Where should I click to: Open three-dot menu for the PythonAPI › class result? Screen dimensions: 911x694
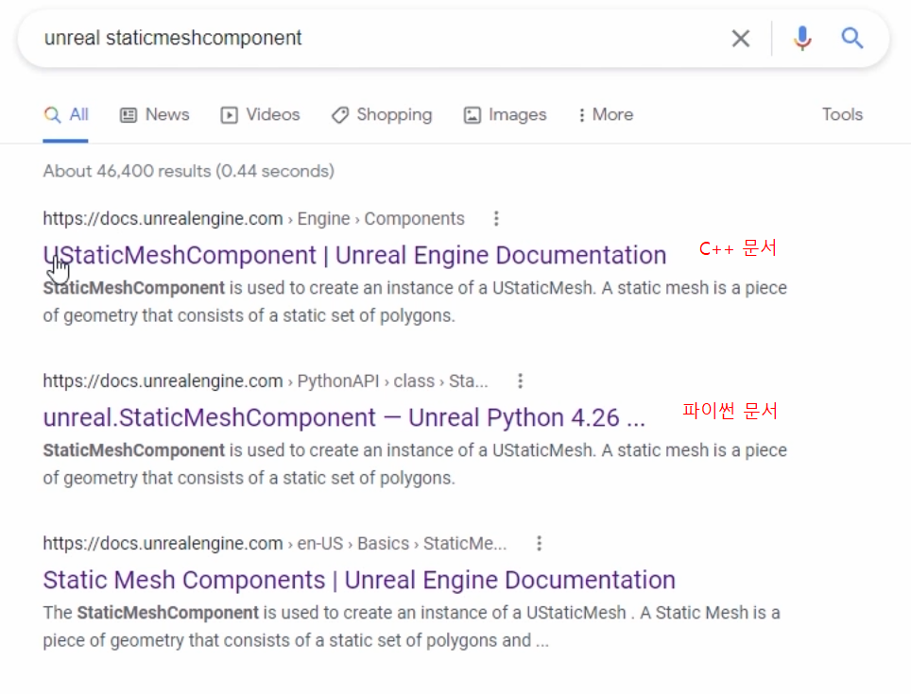click(520, 381)
